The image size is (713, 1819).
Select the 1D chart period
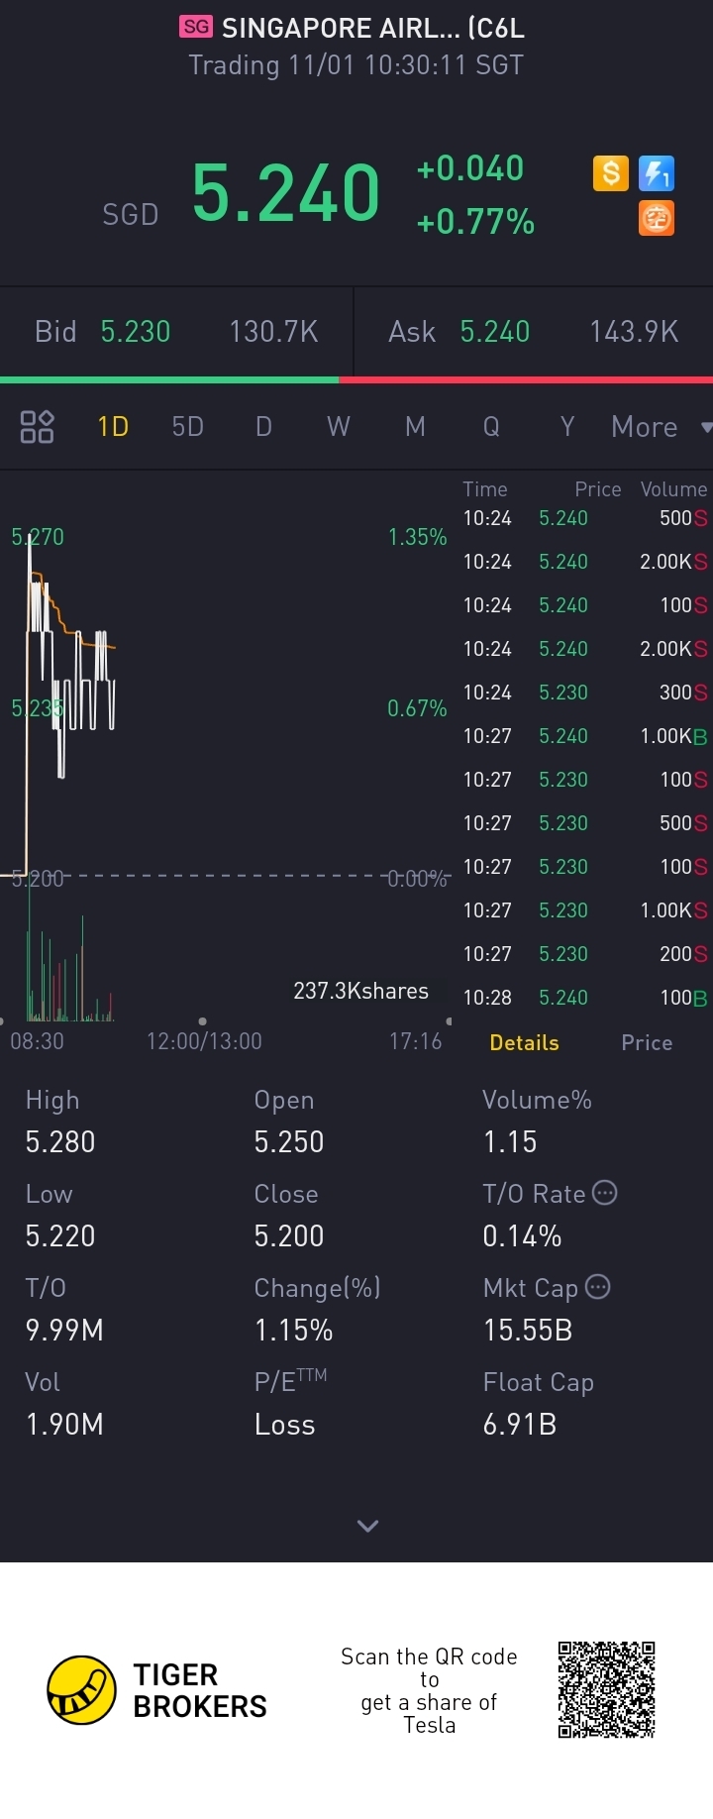coord(113,427)
